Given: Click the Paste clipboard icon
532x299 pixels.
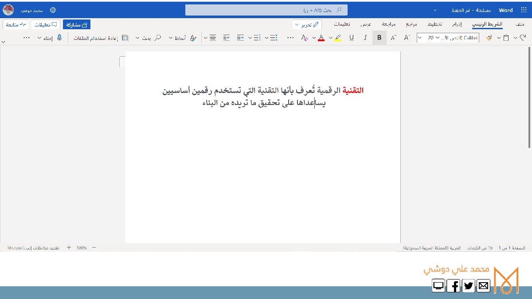Looking at the screenshot, I should coord(506,38).
